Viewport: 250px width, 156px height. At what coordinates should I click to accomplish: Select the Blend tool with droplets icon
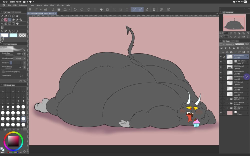pyautogui.click(x=6, y=23)
